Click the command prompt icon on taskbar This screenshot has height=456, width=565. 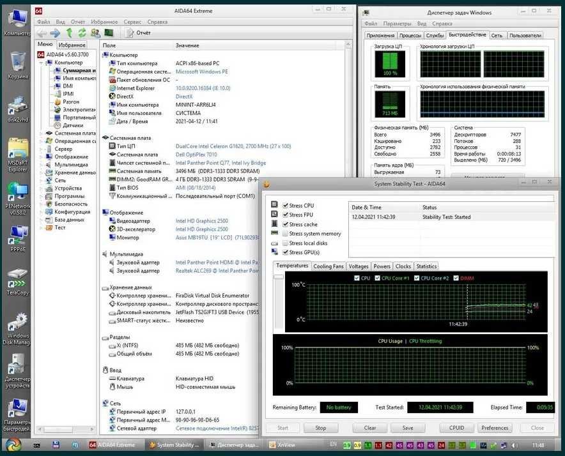pyautogui.click(x=37, y=446)
